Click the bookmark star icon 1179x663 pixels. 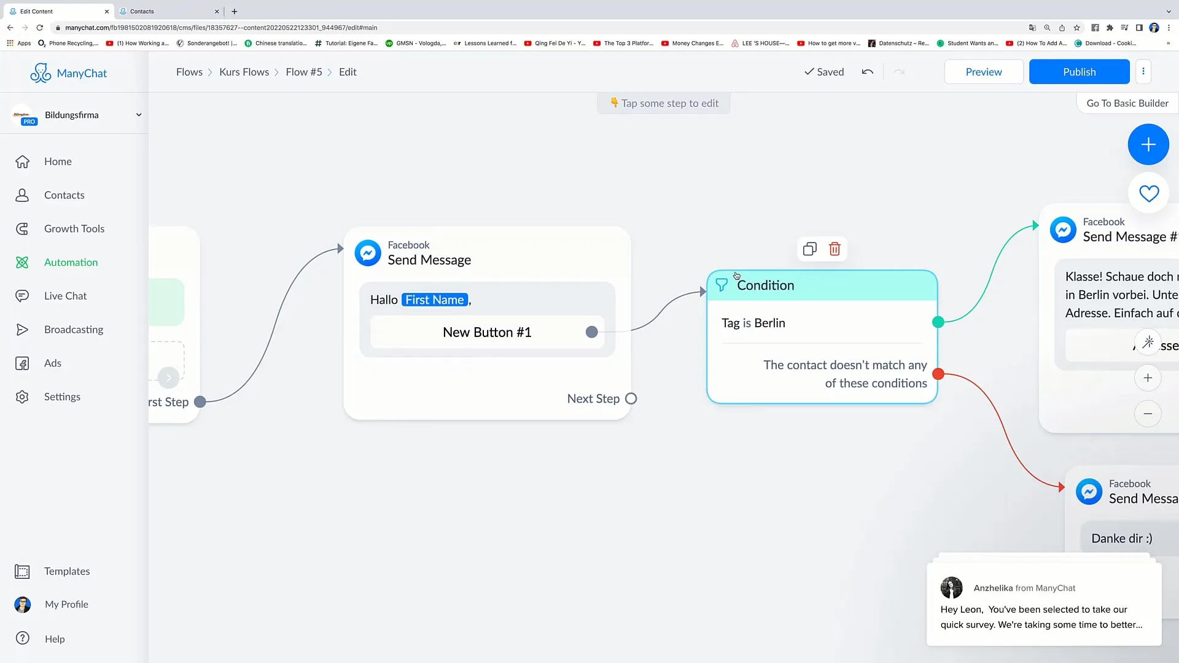pyautogui.click(x=1076, y=28)
